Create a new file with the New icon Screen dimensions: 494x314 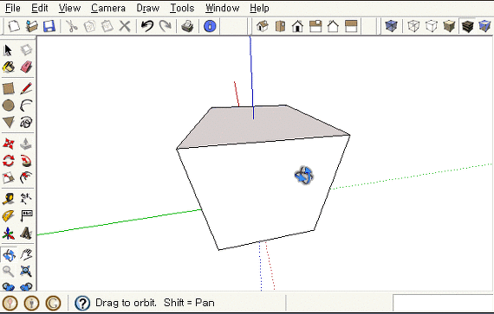(14, 26)
